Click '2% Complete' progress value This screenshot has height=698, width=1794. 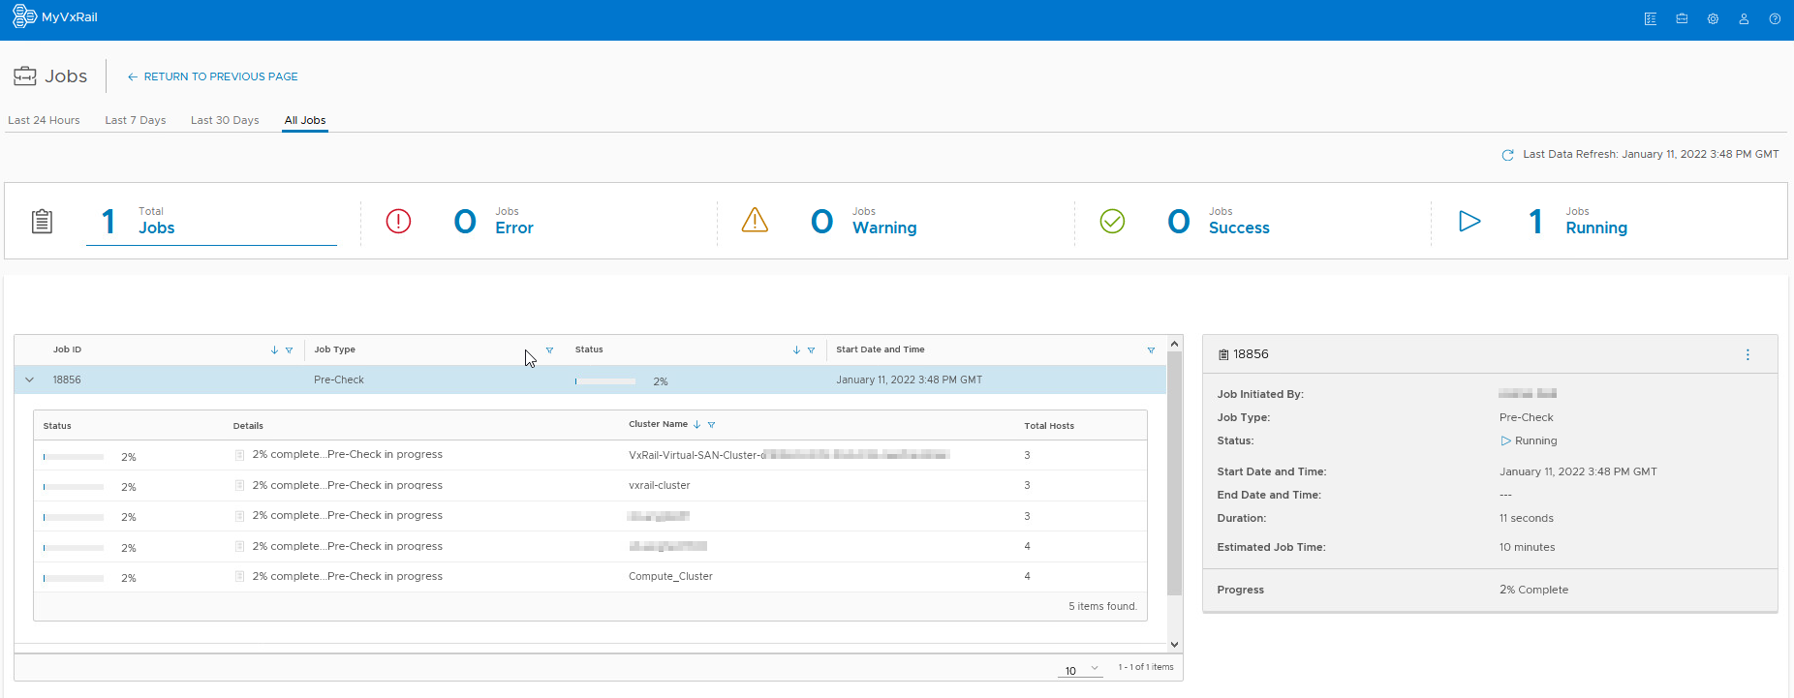coord(1533,591)
